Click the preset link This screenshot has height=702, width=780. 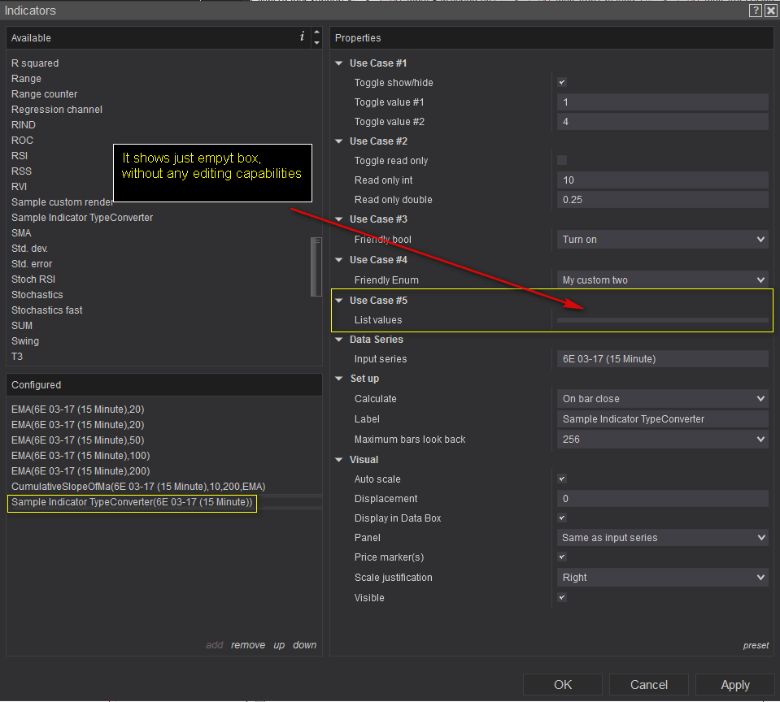756,646
